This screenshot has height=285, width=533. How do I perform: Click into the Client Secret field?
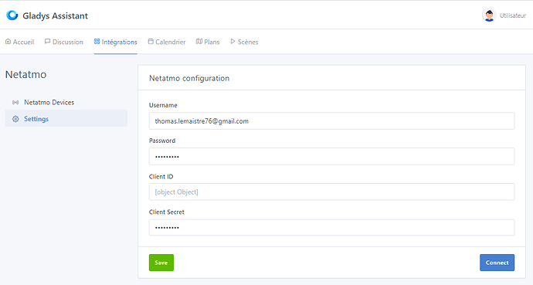tap(331, 227)
